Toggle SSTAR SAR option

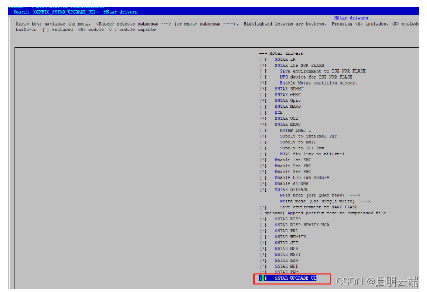pyautogui.click(x=263, y=261)
